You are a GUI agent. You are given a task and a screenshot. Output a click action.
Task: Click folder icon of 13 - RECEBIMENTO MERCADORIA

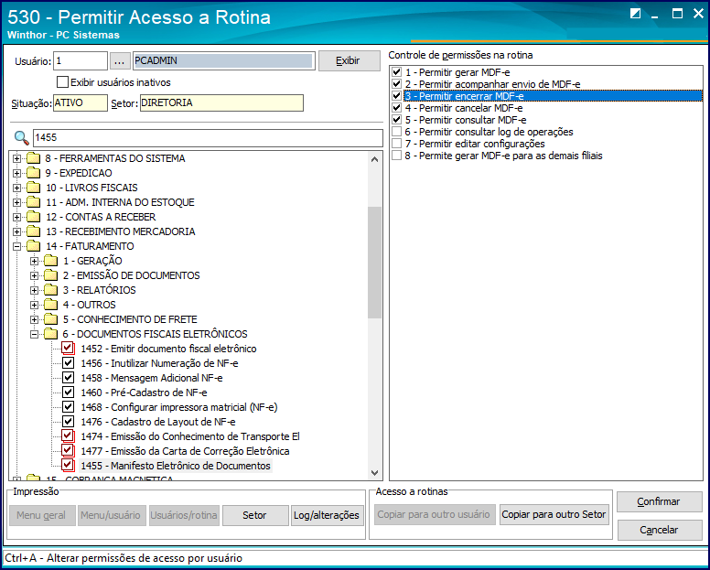(x=34, y=231)
